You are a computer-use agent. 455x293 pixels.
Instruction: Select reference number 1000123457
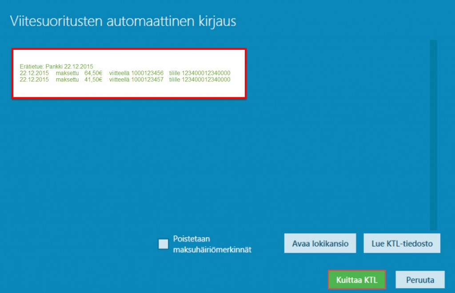pos(147,80)
